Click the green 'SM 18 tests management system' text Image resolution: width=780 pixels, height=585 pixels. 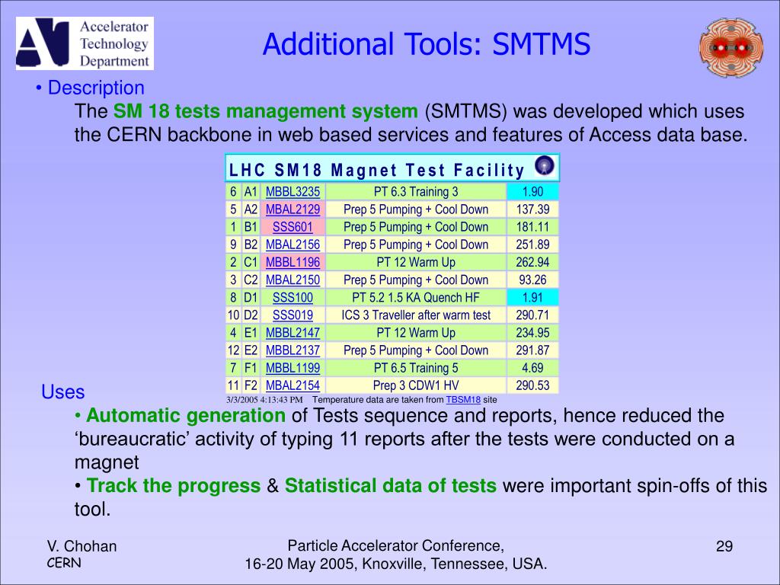click(x=266, y=111)
